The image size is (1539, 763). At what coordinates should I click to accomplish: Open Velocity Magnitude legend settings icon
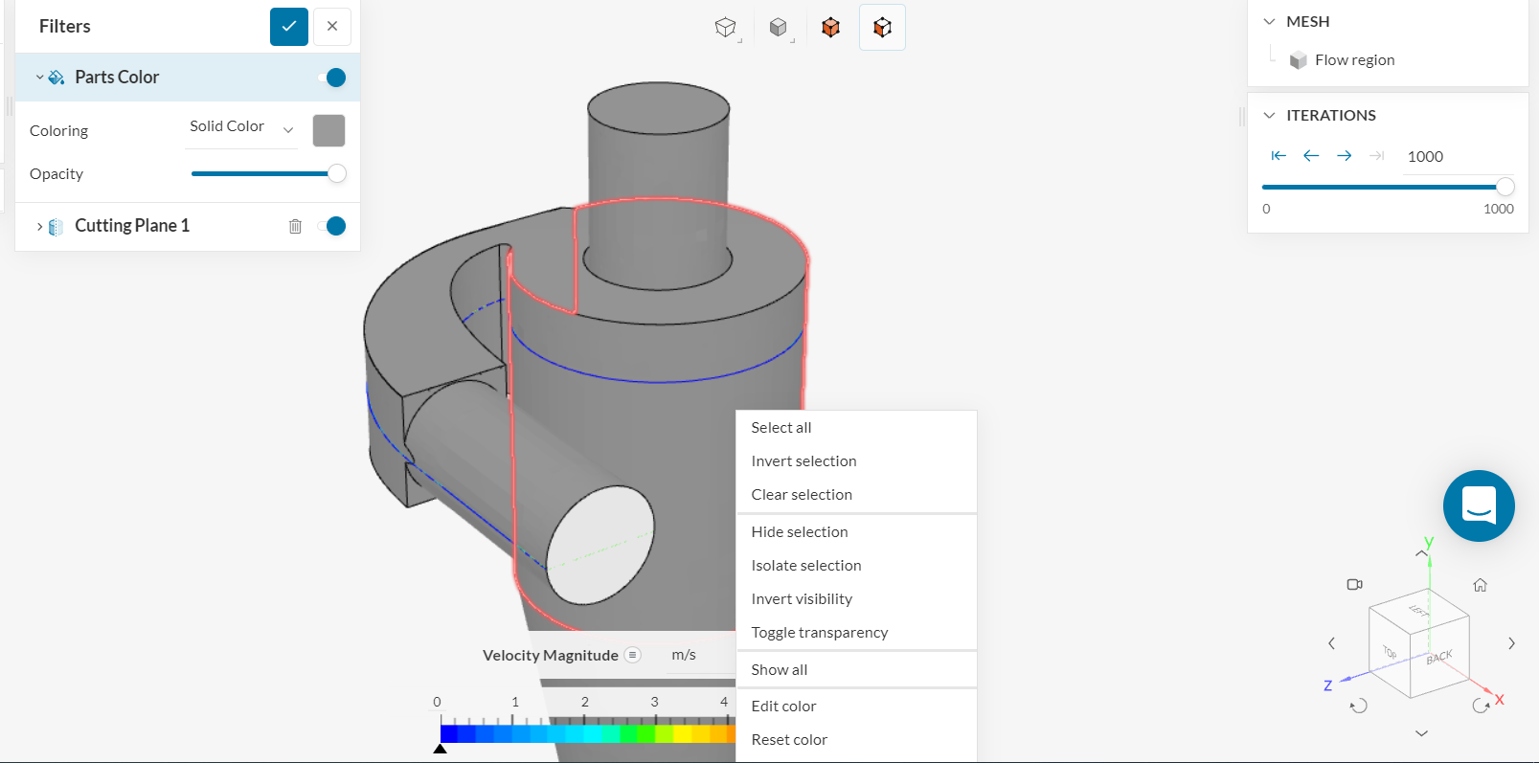tap(632, 655)
